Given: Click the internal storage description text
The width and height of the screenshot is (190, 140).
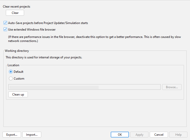Looking at the screenshot, I should [44, 57].
